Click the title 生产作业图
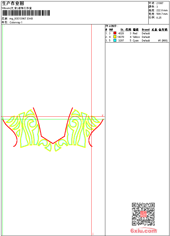 point(13,3)
